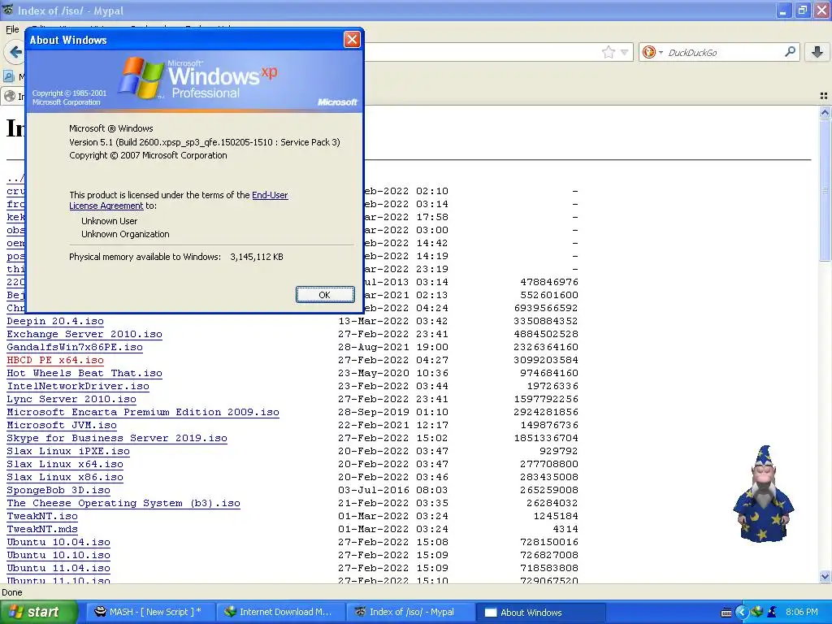
Task: Click date 13-Mar-2022 03:42 entry
Action: (393, 321)
